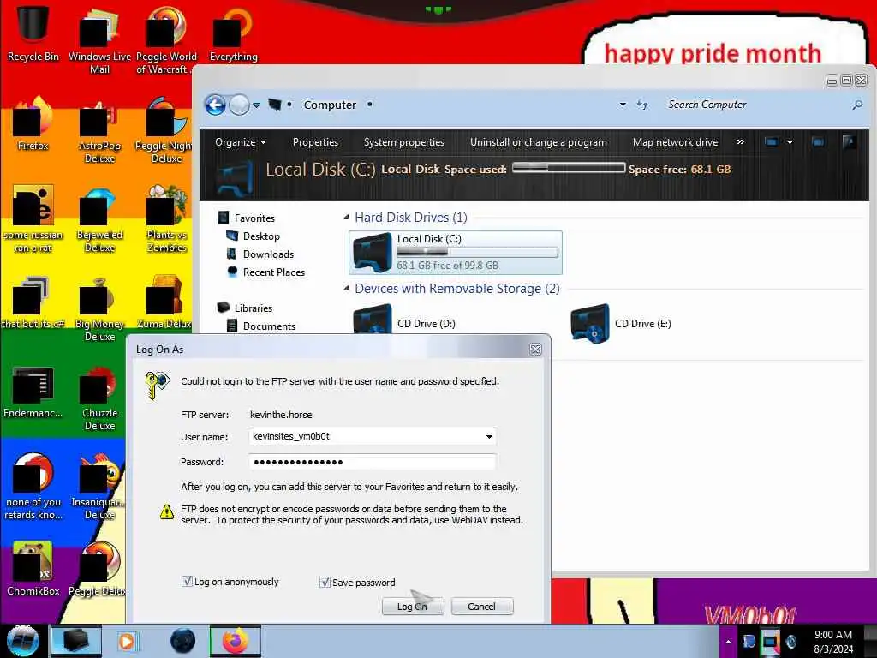Screen dimensions: 877x658
Task: Click System properties in toolbar
Action: pyautogui.click(x=404, y=142)
